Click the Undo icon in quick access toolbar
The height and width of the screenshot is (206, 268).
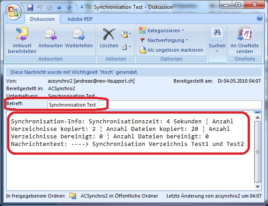click(x=39, y=8)
